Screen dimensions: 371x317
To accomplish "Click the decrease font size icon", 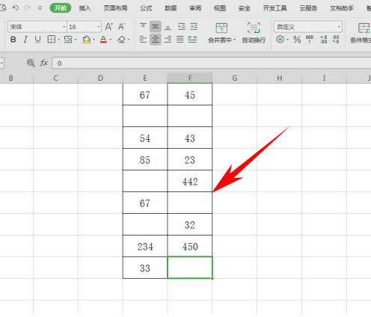I will [122, 26].
